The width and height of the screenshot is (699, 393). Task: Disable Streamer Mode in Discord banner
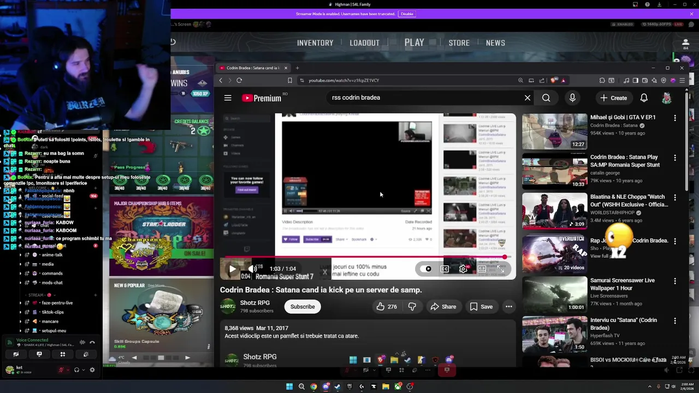point(407,14)
